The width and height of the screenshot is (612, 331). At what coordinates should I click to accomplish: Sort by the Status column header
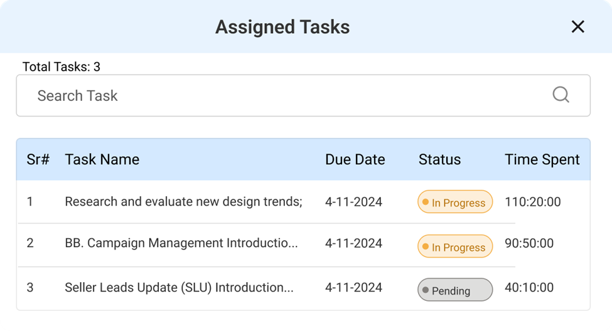tap(439, 159)
